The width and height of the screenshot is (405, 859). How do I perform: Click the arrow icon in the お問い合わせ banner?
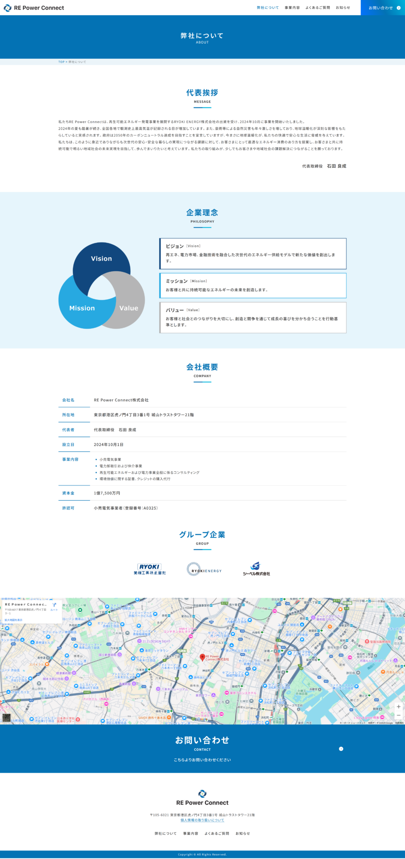pyautogui.click(x=341, y=748)
